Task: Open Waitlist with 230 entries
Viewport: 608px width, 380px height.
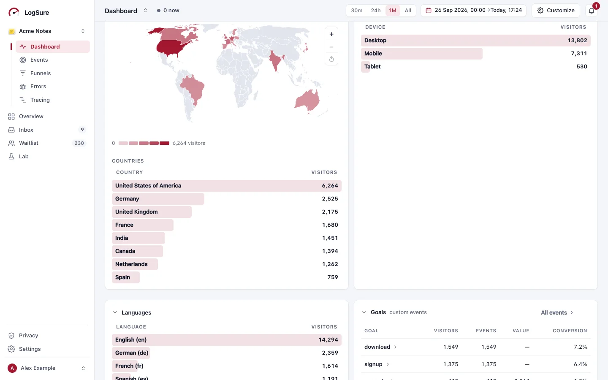Action: [47, 143]
